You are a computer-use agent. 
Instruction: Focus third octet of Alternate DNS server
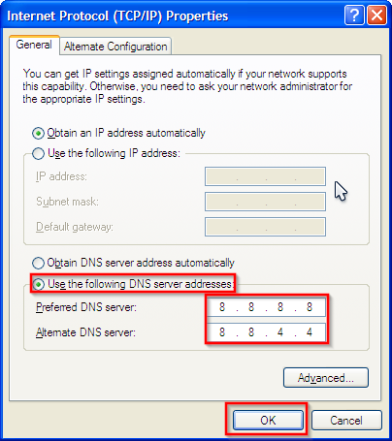280,332
